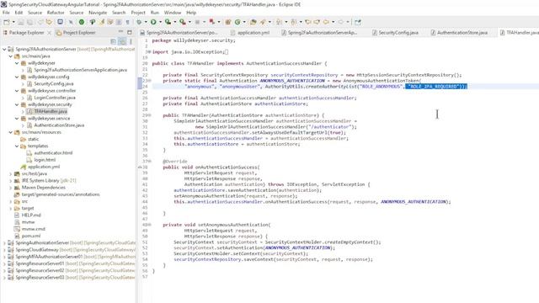Image resolution: width=539 pixels, height=303 pixels.
Task: Open Package Explorer view menu dots
Action: [x=131, y=41]
